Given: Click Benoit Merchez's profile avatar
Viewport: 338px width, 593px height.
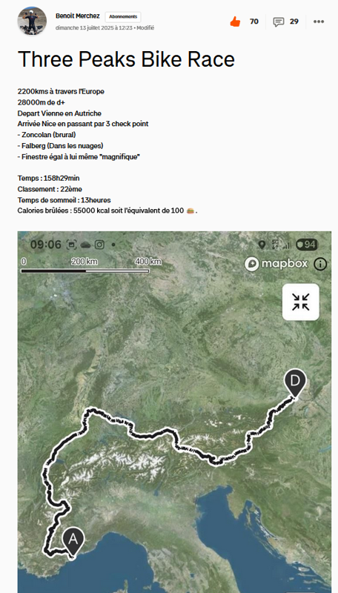Looking at the screenshot, I should 32,21.
